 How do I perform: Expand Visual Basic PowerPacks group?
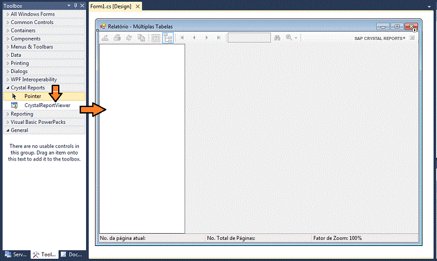8,122
